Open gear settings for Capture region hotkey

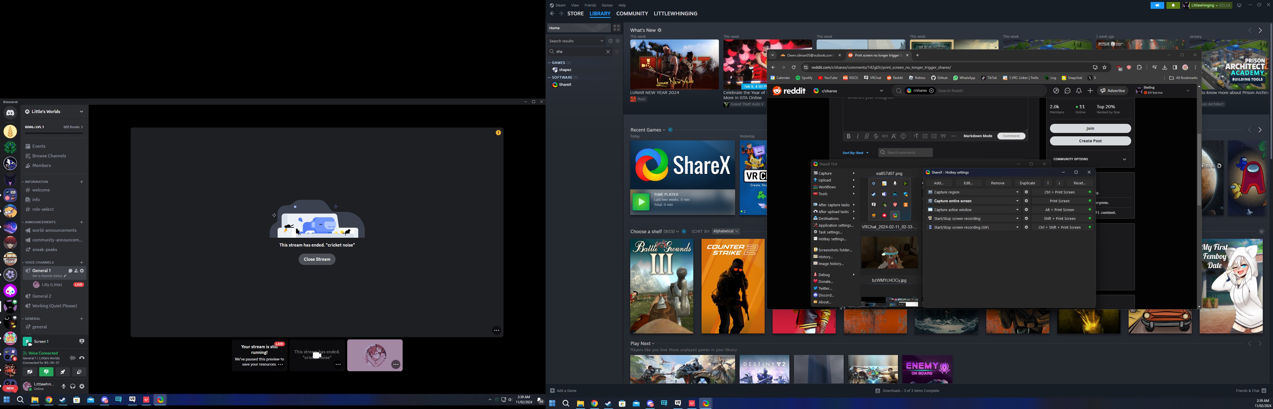[1026, 192]
